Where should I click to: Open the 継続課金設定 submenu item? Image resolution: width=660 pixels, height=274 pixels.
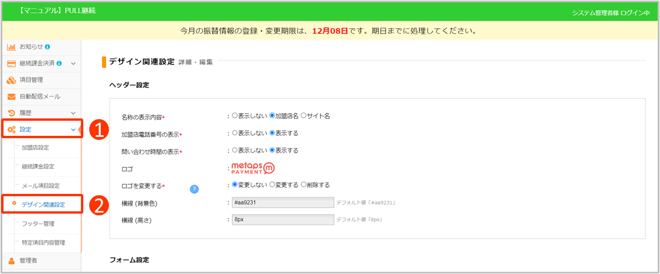pyautogui.click(x=38, y=167)
